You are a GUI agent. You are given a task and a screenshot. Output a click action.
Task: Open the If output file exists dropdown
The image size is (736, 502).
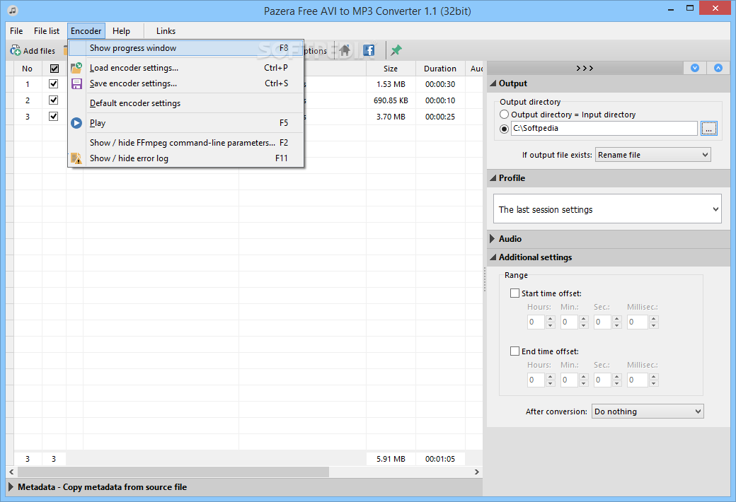(653, 155)
